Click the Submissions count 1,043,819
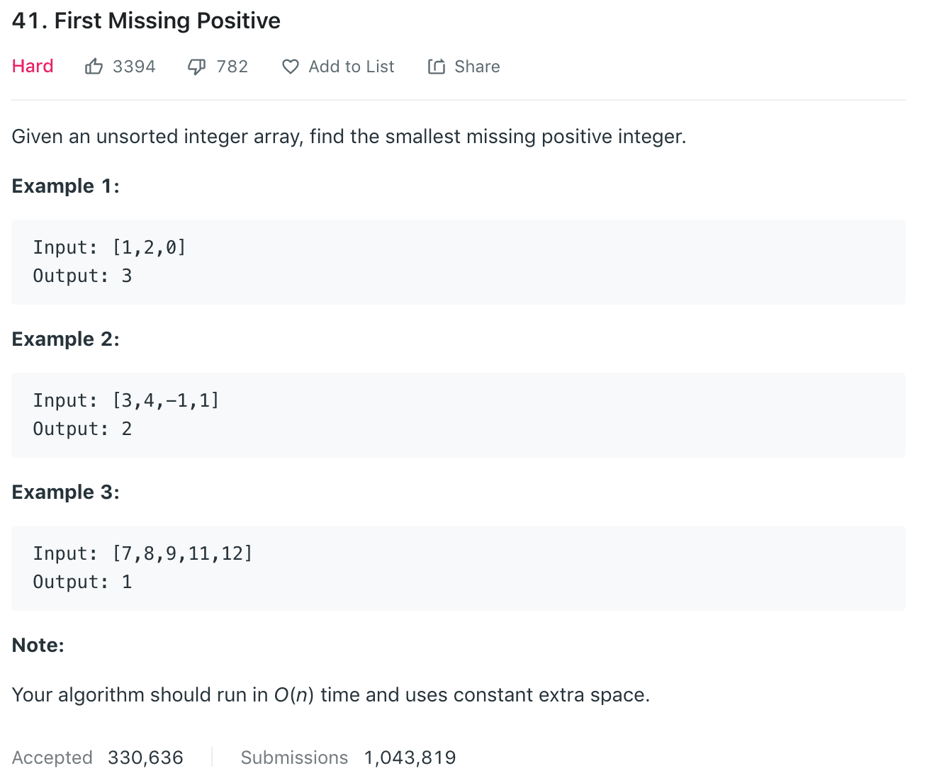This screenshot has height=778, width=927. pyautogui.click(x=410, y=757)
